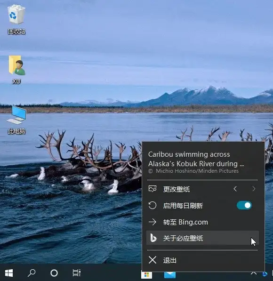The height and width of the screenshot is (281, 273).
Task: Show previous wallpaper with left chevron
Action: pyautogui.click(x=235, y=189)
